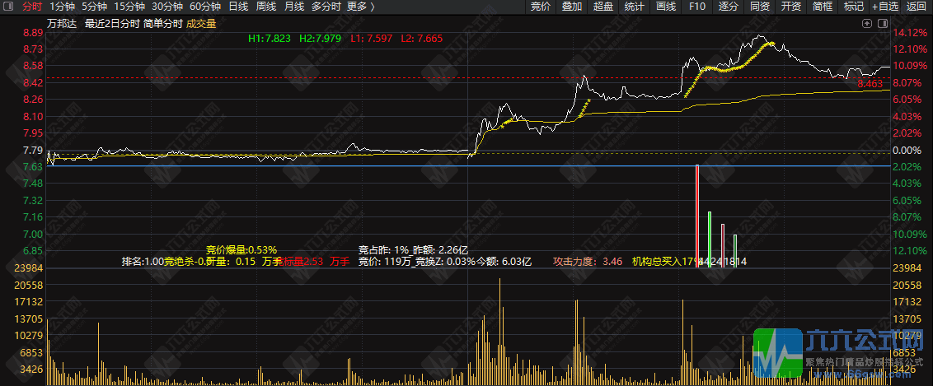Image resolution: width=933 pixels, height=386 pixels.
Task: Click the L2: 7.665 value
Action: 421,39
